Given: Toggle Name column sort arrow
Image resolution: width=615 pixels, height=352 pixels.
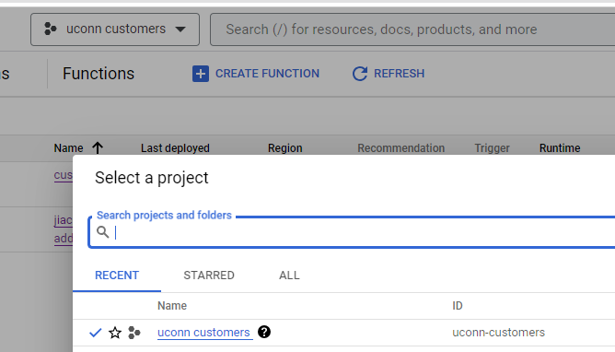Looking at the screenshot, I should tap(98, 148).
